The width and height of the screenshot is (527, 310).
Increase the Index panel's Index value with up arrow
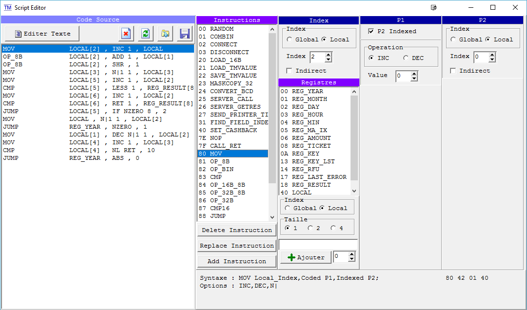point(328,55)
